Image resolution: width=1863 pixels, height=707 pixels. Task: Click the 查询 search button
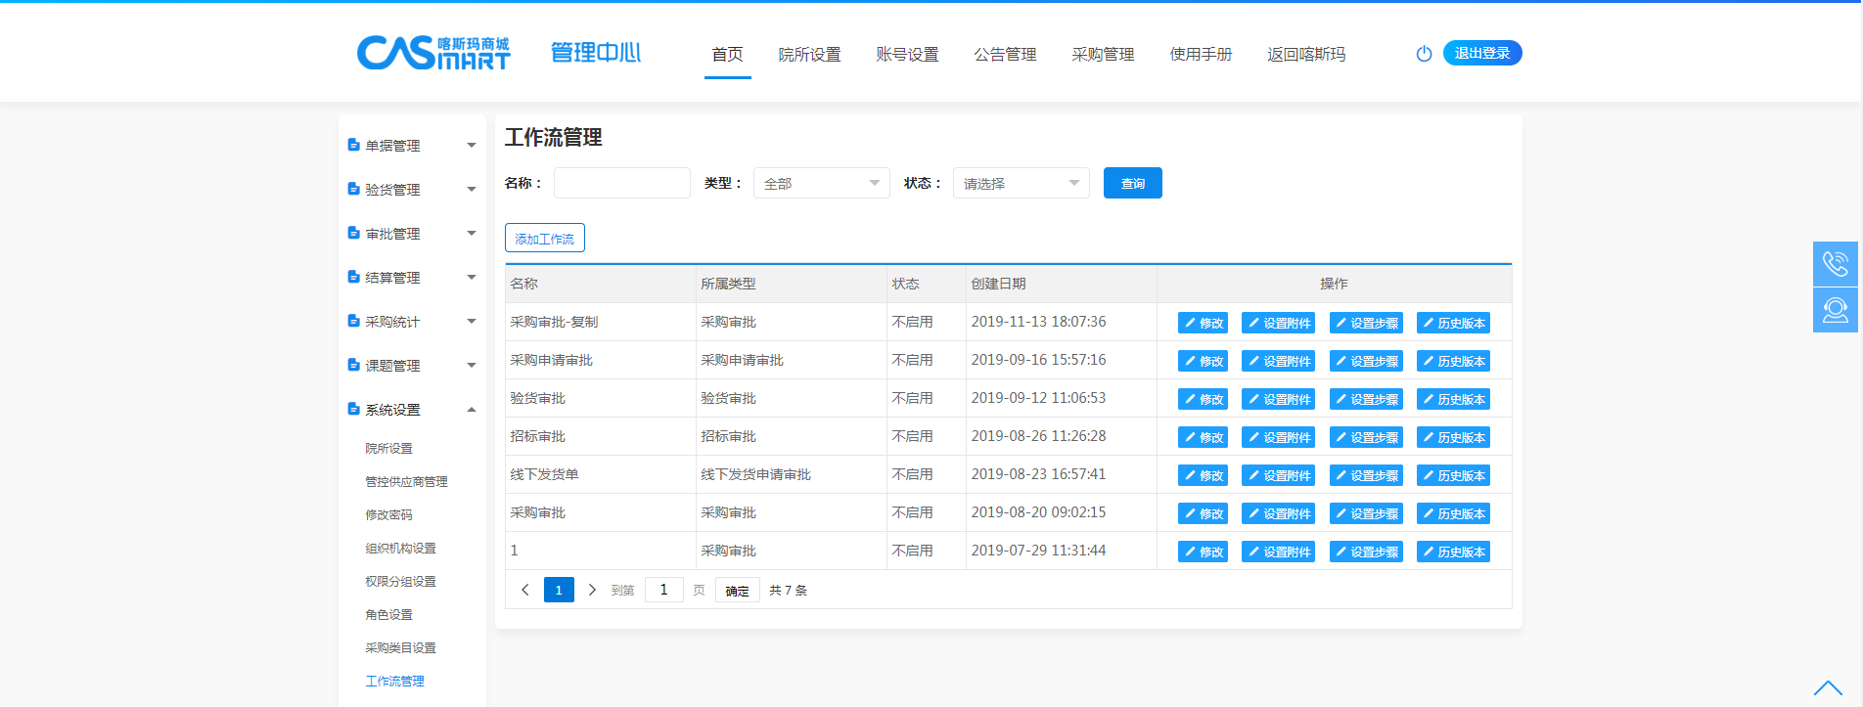[x=1132, y=183]
